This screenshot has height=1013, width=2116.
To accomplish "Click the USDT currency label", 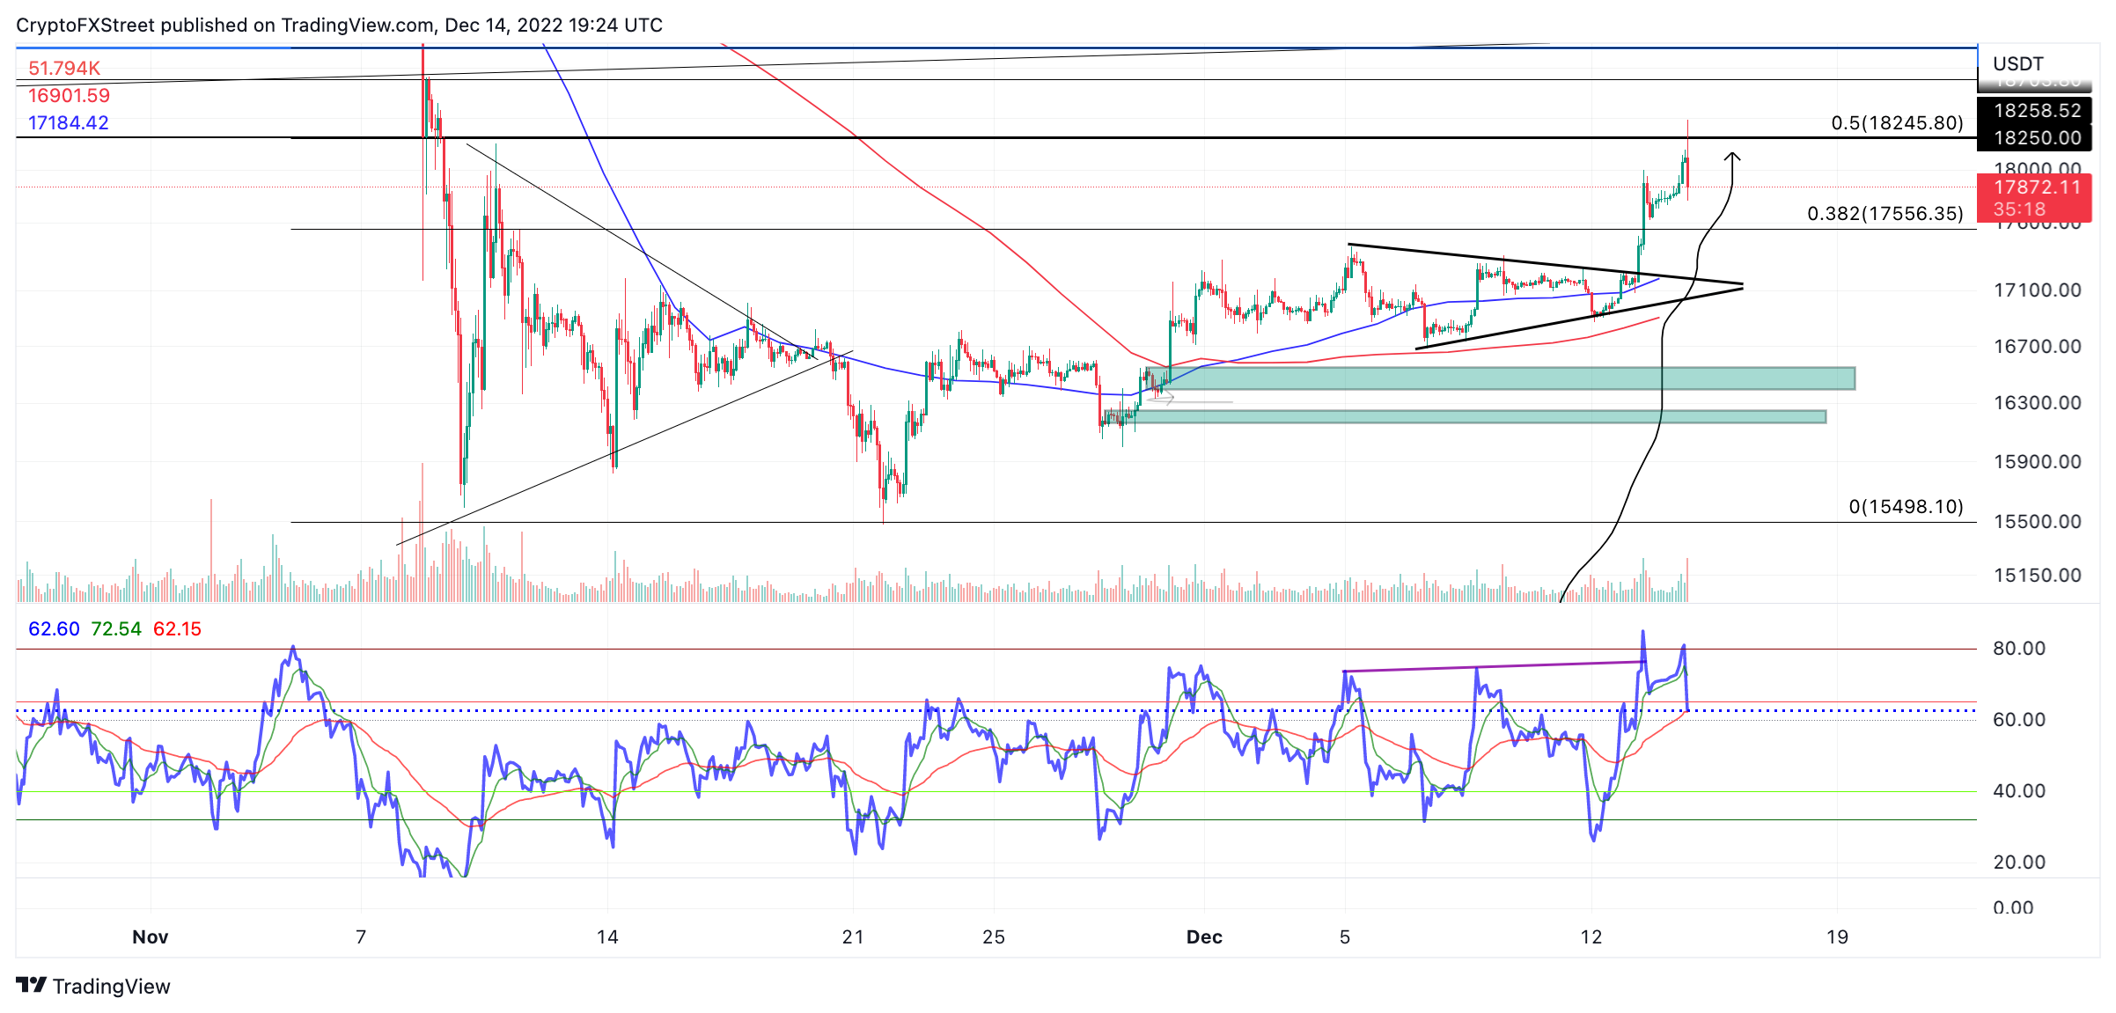I will click(x=2017, y=63).
